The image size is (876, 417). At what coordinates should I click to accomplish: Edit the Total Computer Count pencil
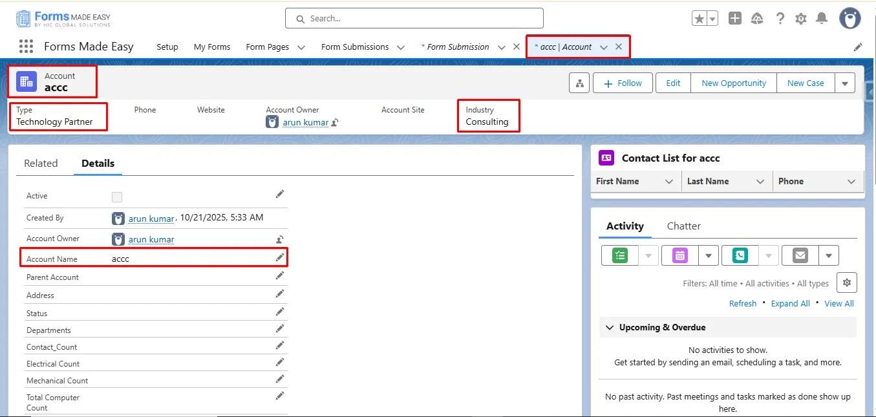pyautogui.click(x=280, y=396)
